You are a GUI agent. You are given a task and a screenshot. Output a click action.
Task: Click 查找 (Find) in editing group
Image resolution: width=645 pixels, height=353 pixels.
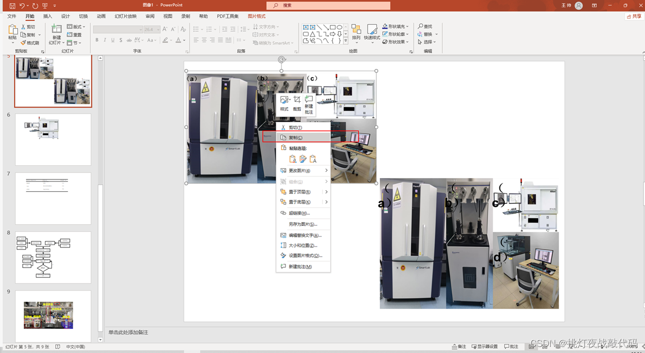(x=425, y=26)
